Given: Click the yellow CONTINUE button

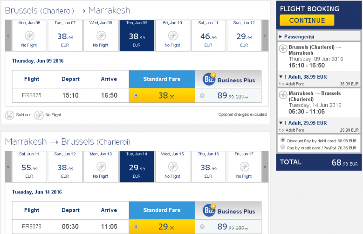Looking at the screenshot, I should coord(307,20).
